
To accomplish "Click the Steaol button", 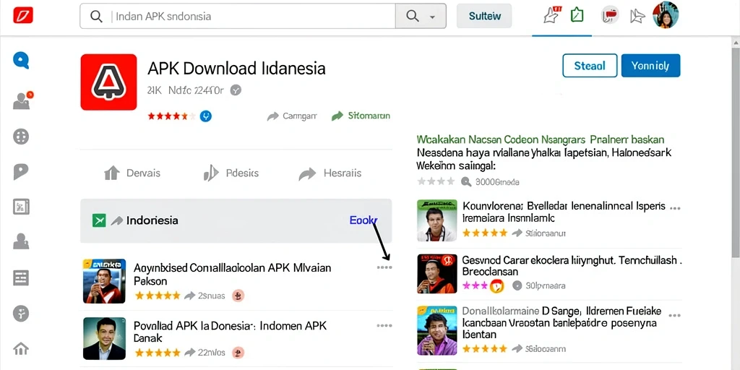I will point(590,66).
